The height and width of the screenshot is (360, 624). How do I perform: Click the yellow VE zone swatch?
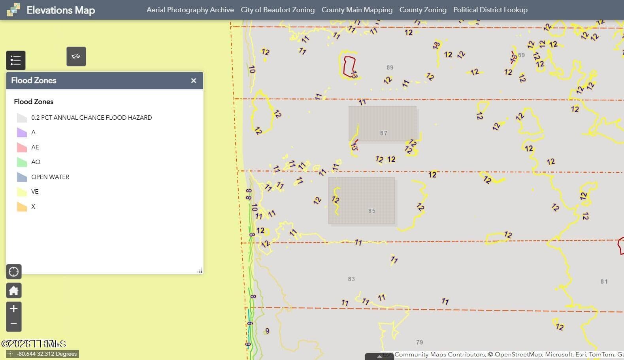point(22,192)
